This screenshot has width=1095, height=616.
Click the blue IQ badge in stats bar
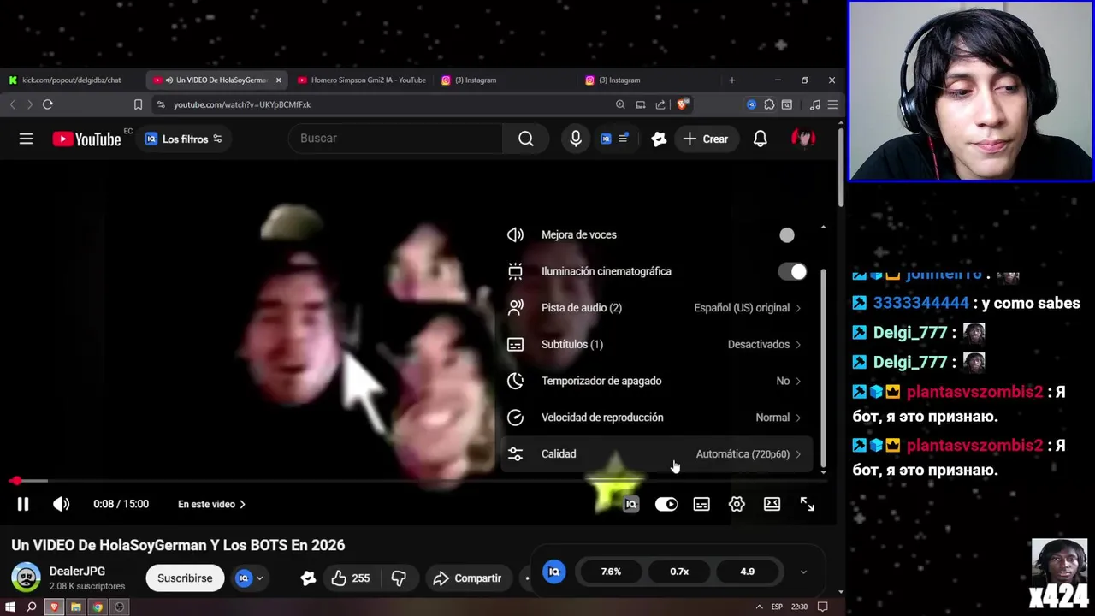(554, 572)
